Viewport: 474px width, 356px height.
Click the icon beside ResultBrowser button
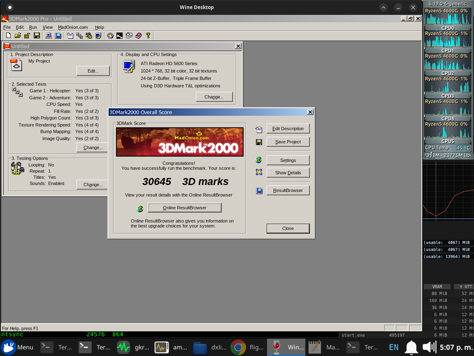[259, 191]
